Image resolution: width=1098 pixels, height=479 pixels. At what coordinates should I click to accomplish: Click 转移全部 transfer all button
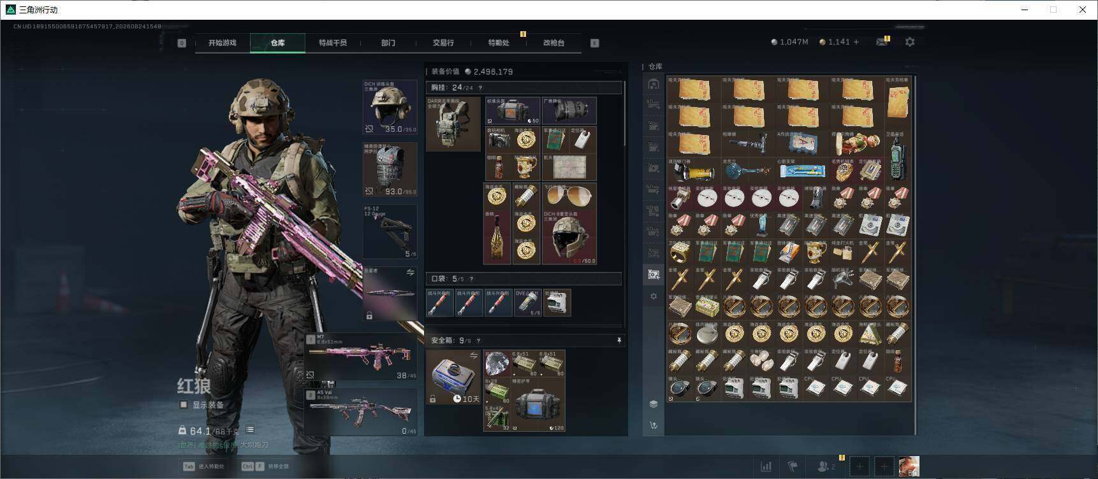tap(265, 466)
